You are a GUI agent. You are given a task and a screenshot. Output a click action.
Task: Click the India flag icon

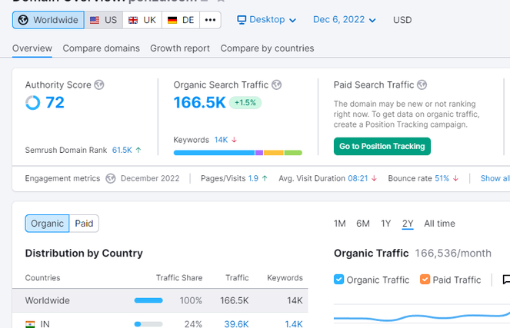pos(30,324)
